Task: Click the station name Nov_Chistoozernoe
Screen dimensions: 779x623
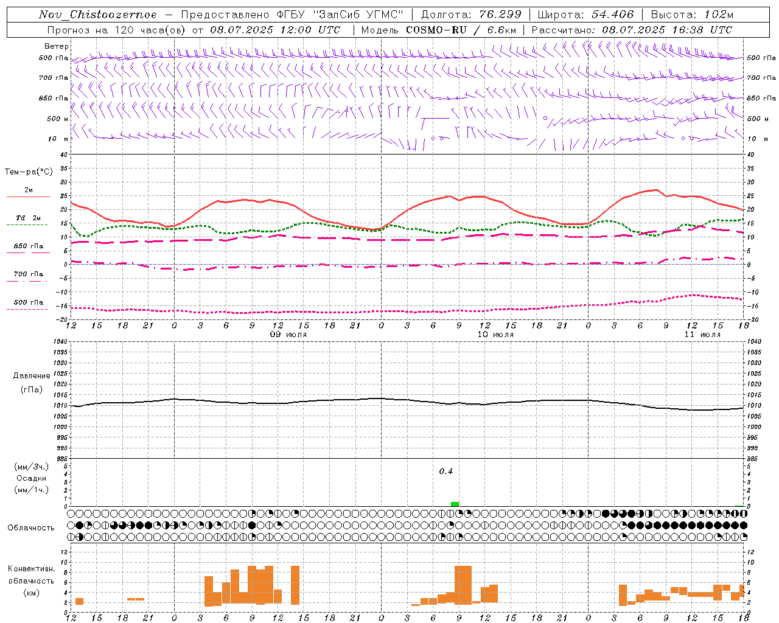Action: tap(98, 15)
